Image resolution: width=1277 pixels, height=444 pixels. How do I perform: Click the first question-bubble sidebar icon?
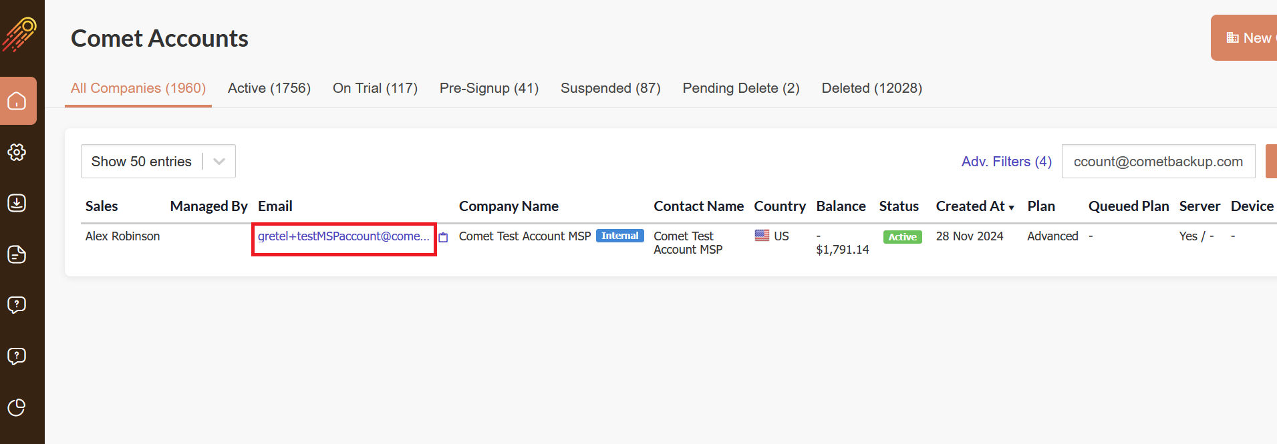(x=17, y=305)
